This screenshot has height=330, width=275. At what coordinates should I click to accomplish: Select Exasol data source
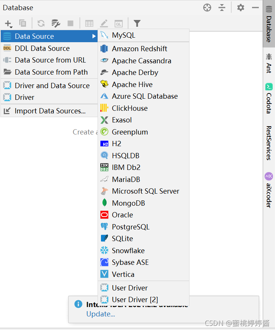click(144, 120)
